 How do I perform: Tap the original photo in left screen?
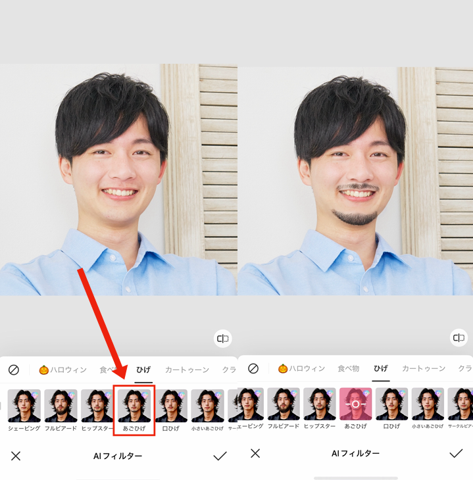coord(118,180)
